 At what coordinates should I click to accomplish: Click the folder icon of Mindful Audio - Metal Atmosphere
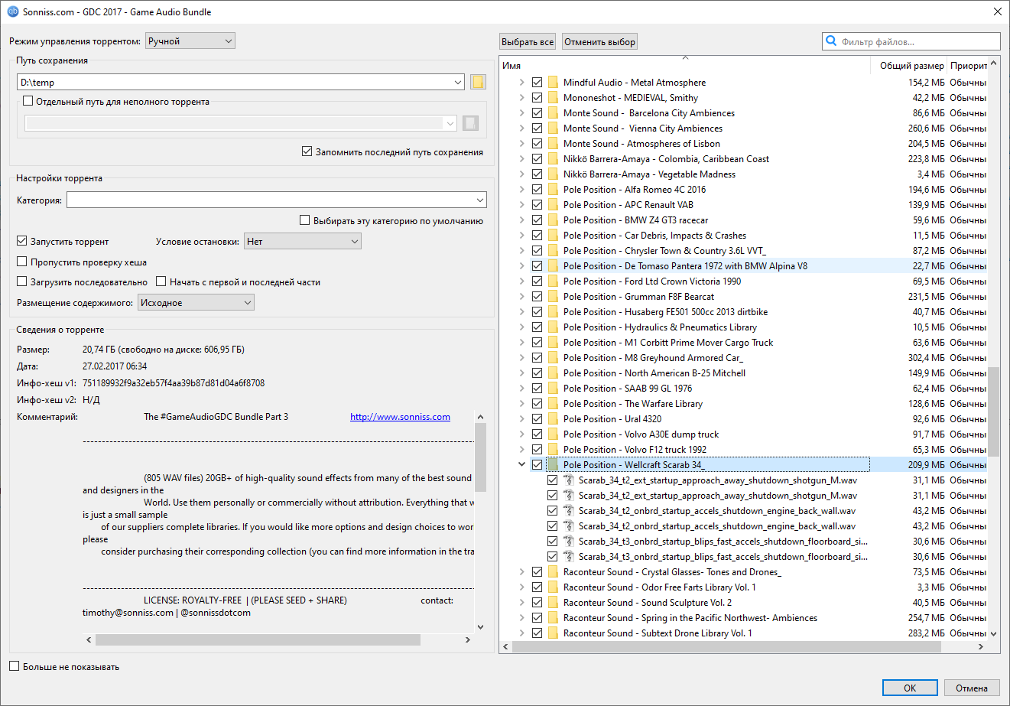click(552, 82)
